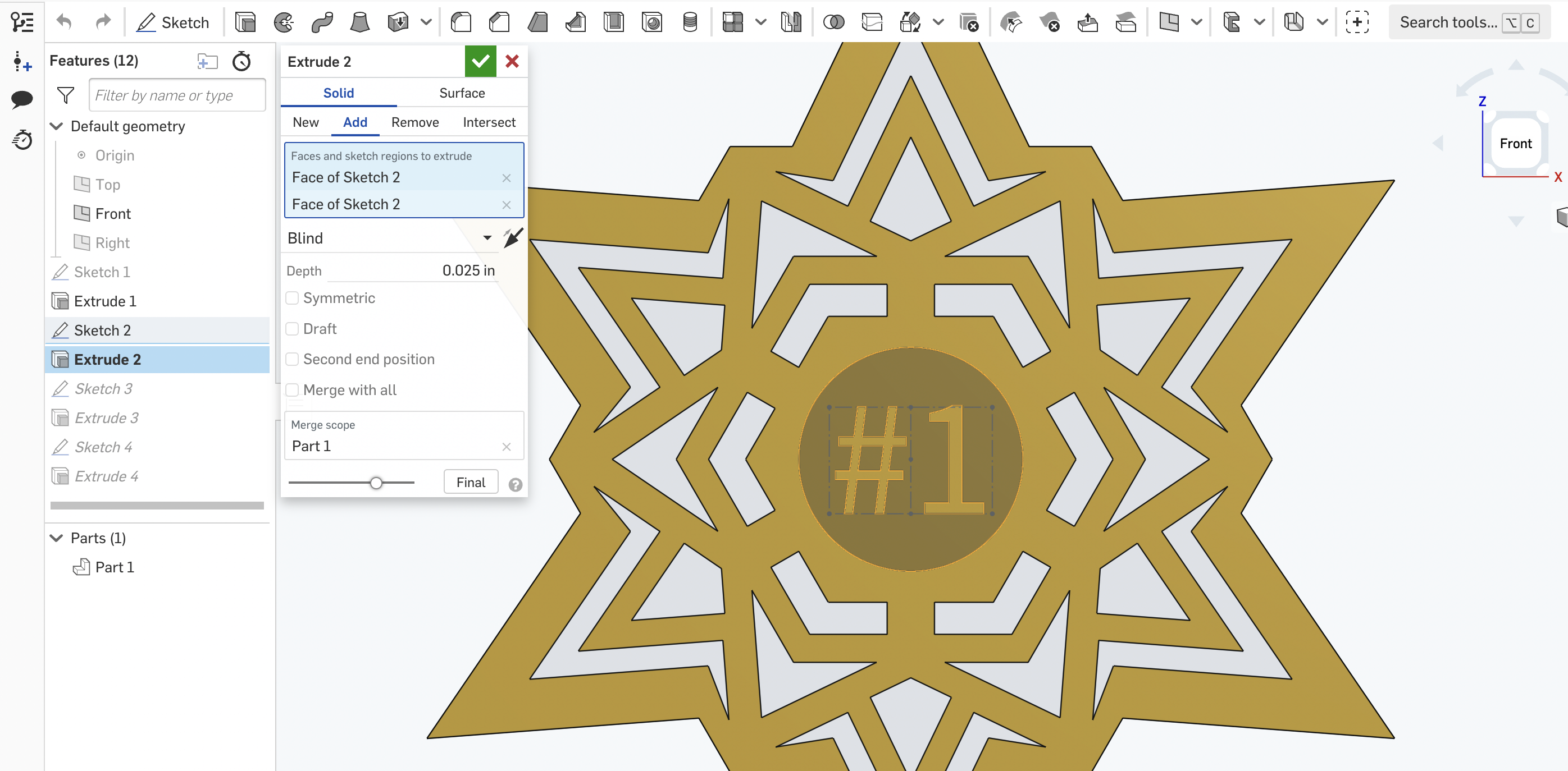The image size is (1568, 771).
Task: Open the Sheet metal tools dropdown arrow
Action: pyautogui.click(x=1322, y=22)
